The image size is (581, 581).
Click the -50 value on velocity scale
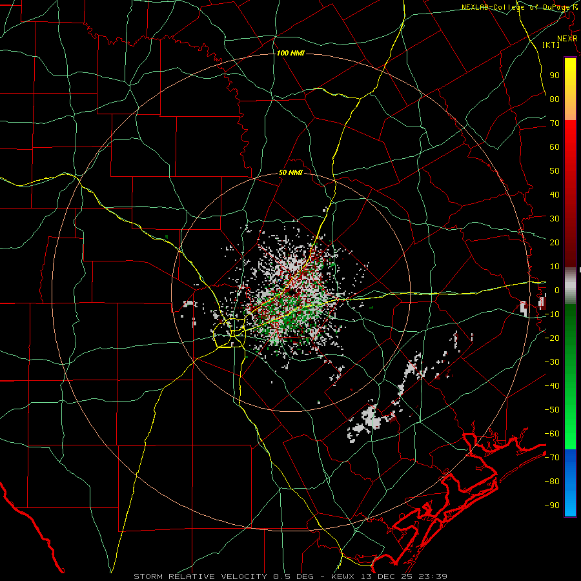[x=552, y=410]
